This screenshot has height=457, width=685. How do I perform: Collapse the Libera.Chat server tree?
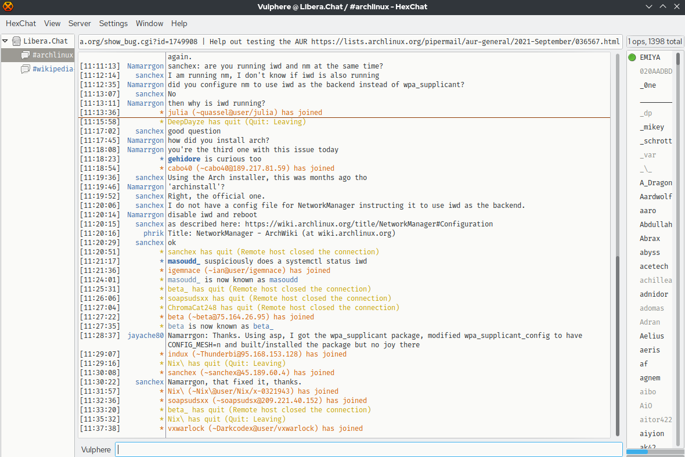[x=5, y=41]
